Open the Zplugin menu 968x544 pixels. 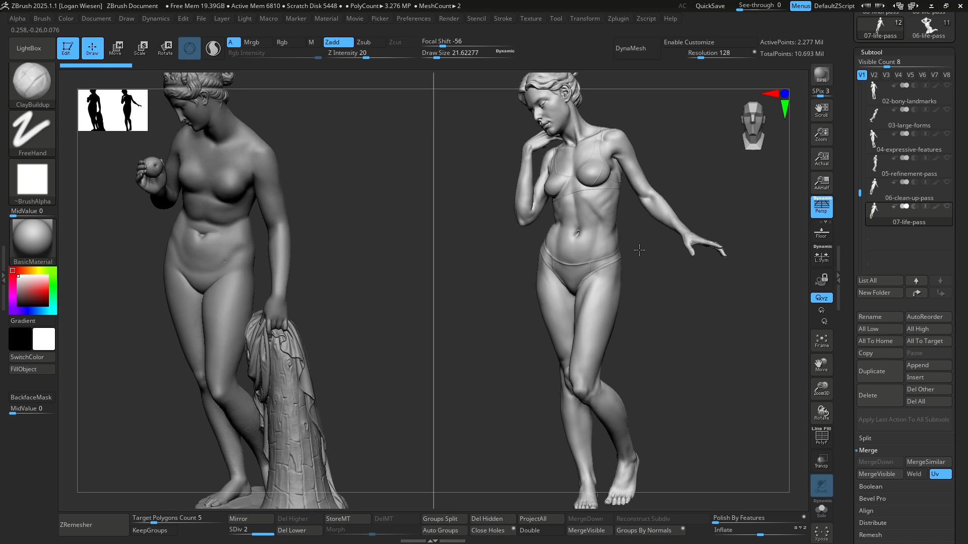coord(619,18)
